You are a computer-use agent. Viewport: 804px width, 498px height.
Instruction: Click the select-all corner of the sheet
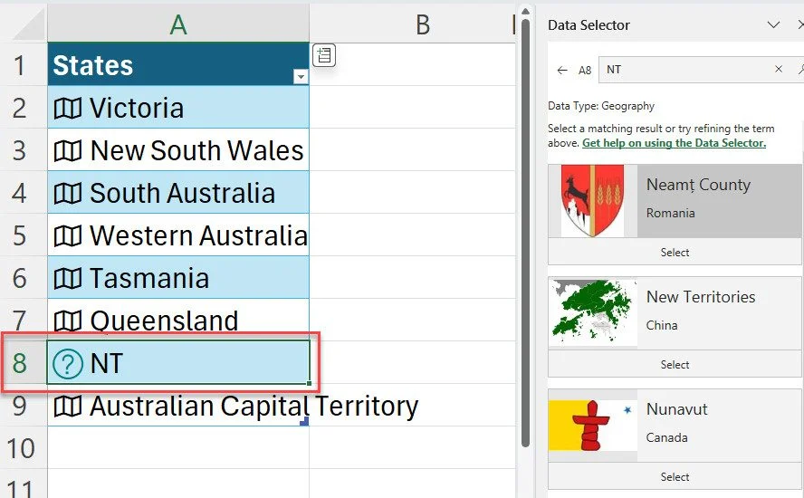[24, 24]
